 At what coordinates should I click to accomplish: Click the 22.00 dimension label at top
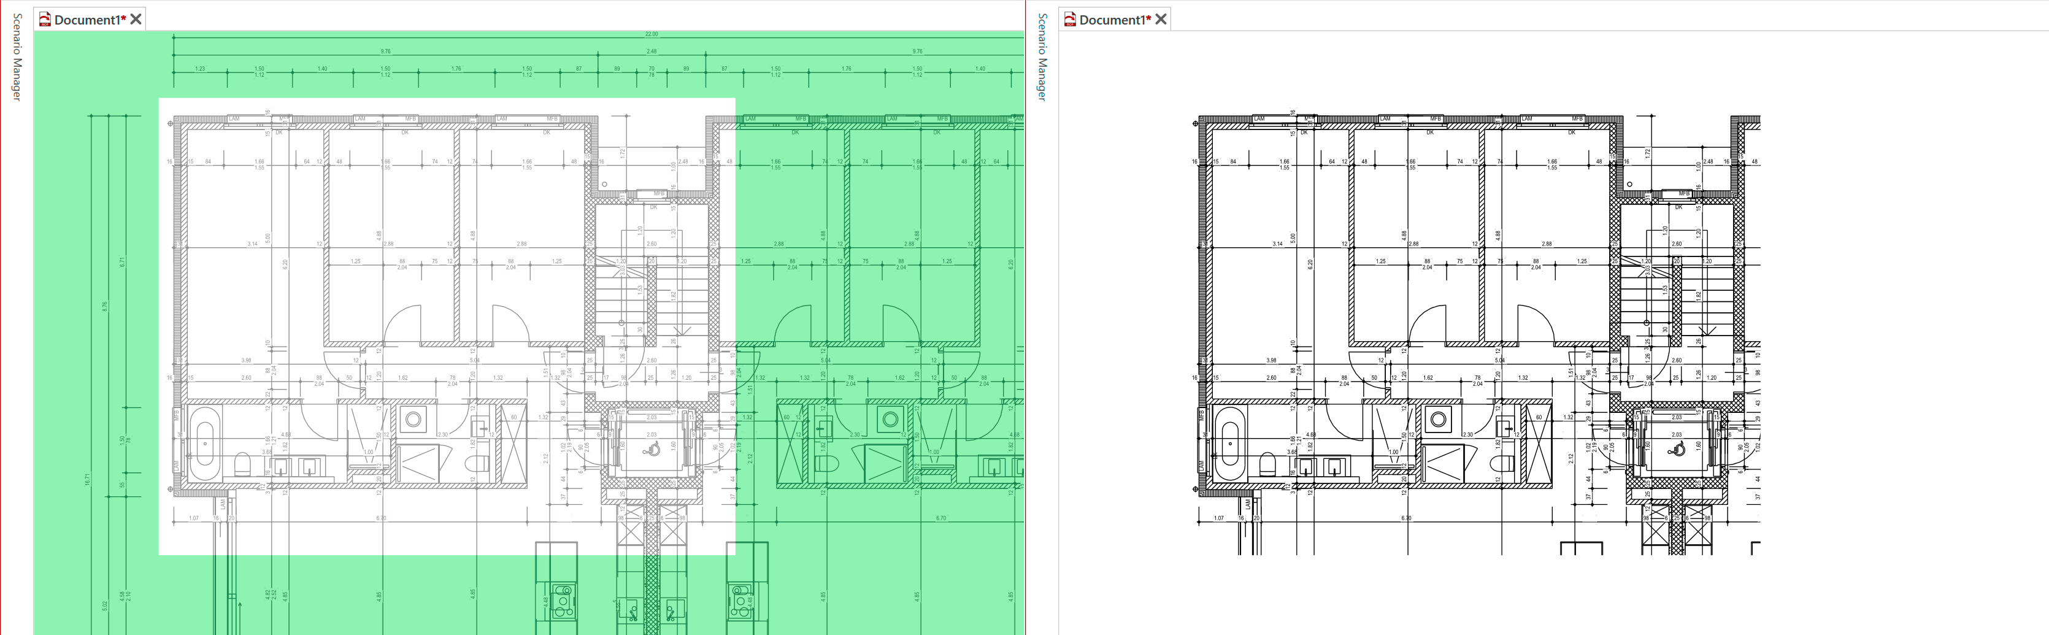pyautogui.click(x=652, y=34)
